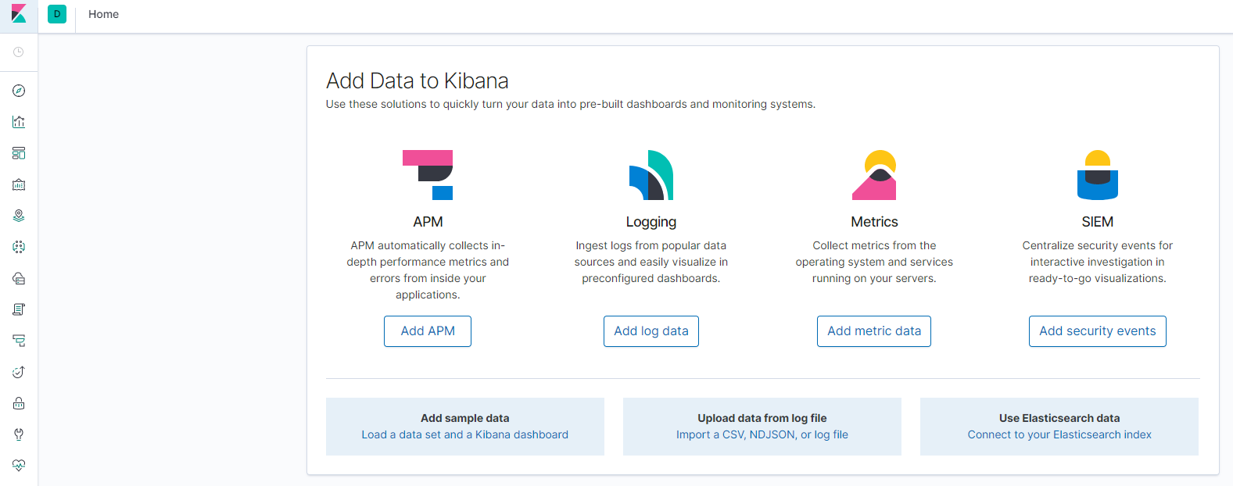
Task: Click the Add security events button
Action: 1097,331
